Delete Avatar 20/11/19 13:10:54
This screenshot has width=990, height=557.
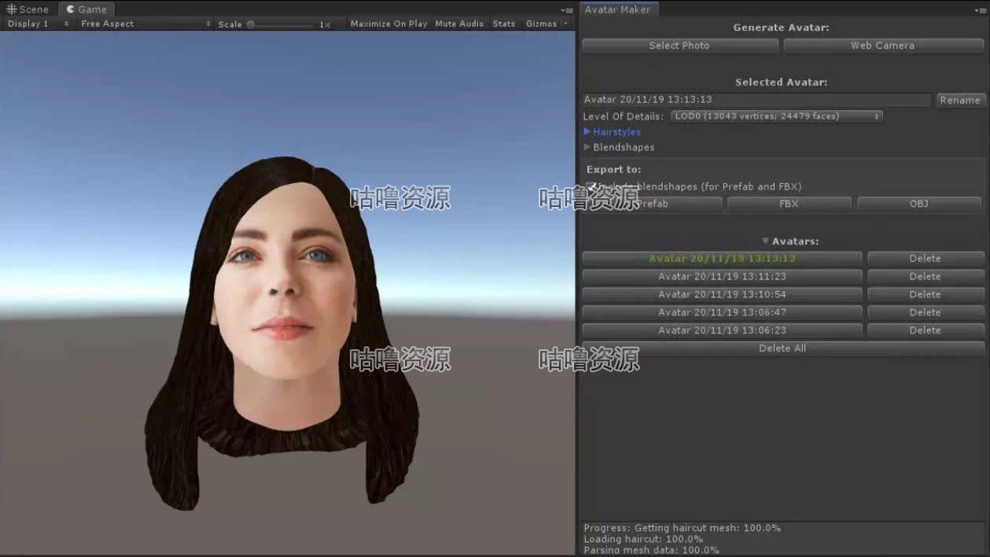pos(926,294)
